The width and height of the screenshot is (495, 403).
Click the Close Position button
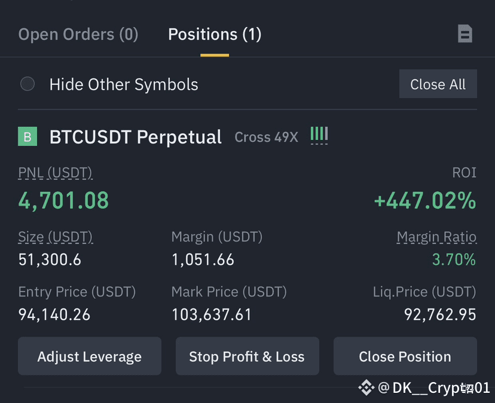point(405,356)
